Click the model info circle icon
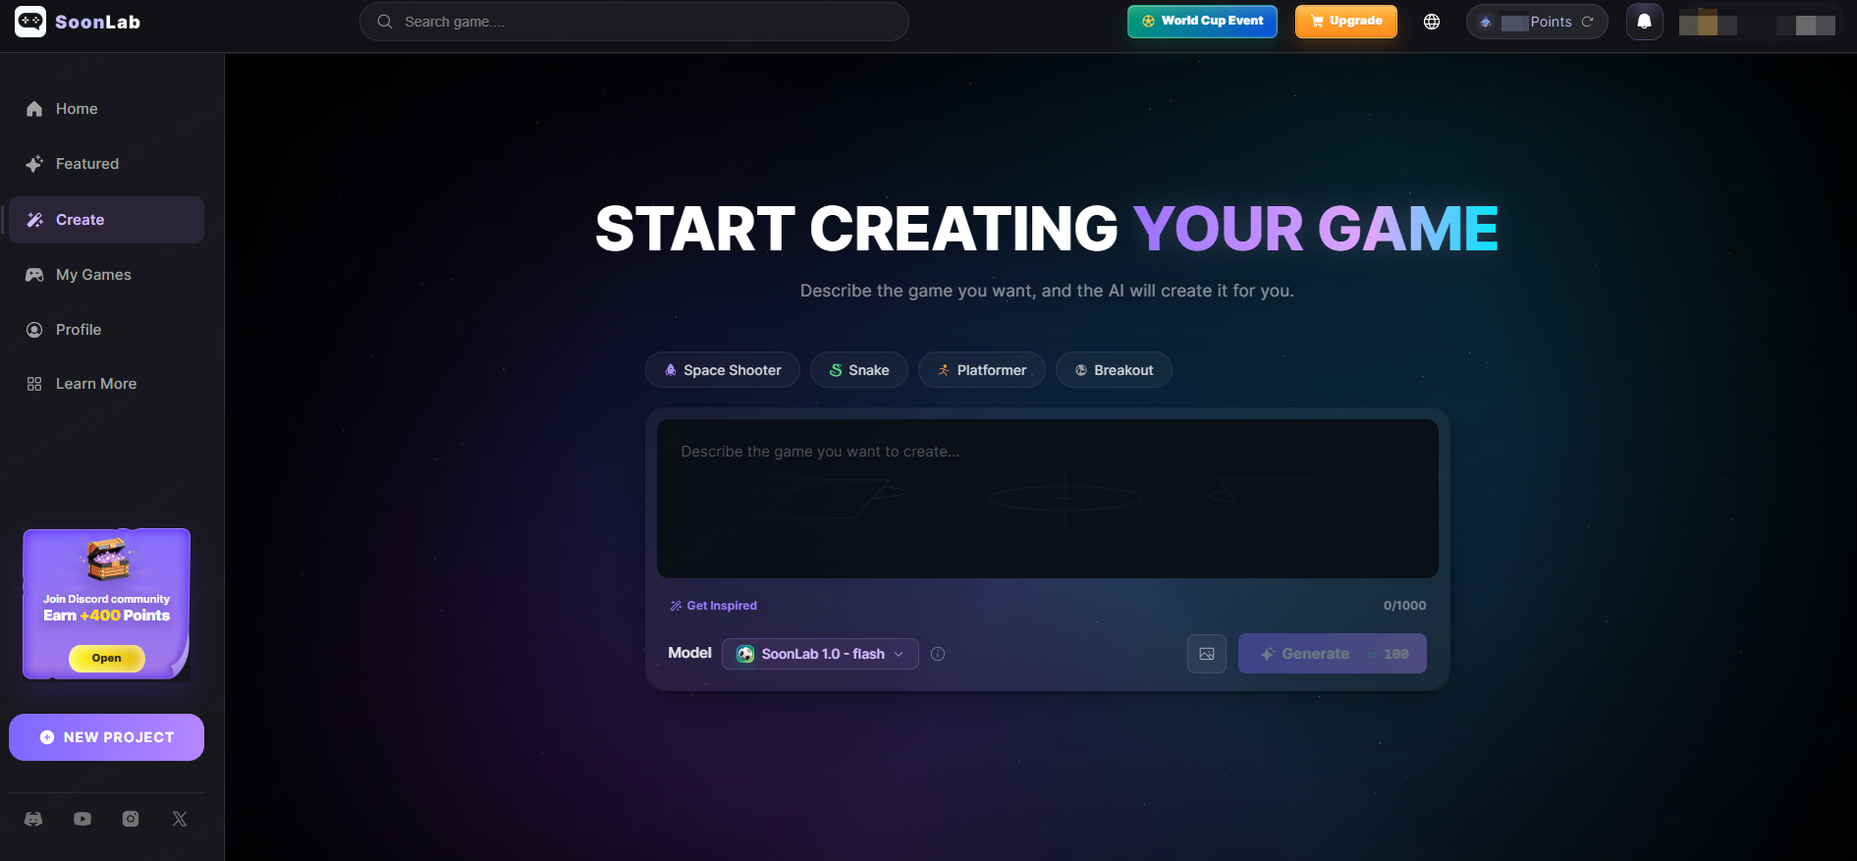Viewport: 1857px width, 861px height. tap(938, 654)
